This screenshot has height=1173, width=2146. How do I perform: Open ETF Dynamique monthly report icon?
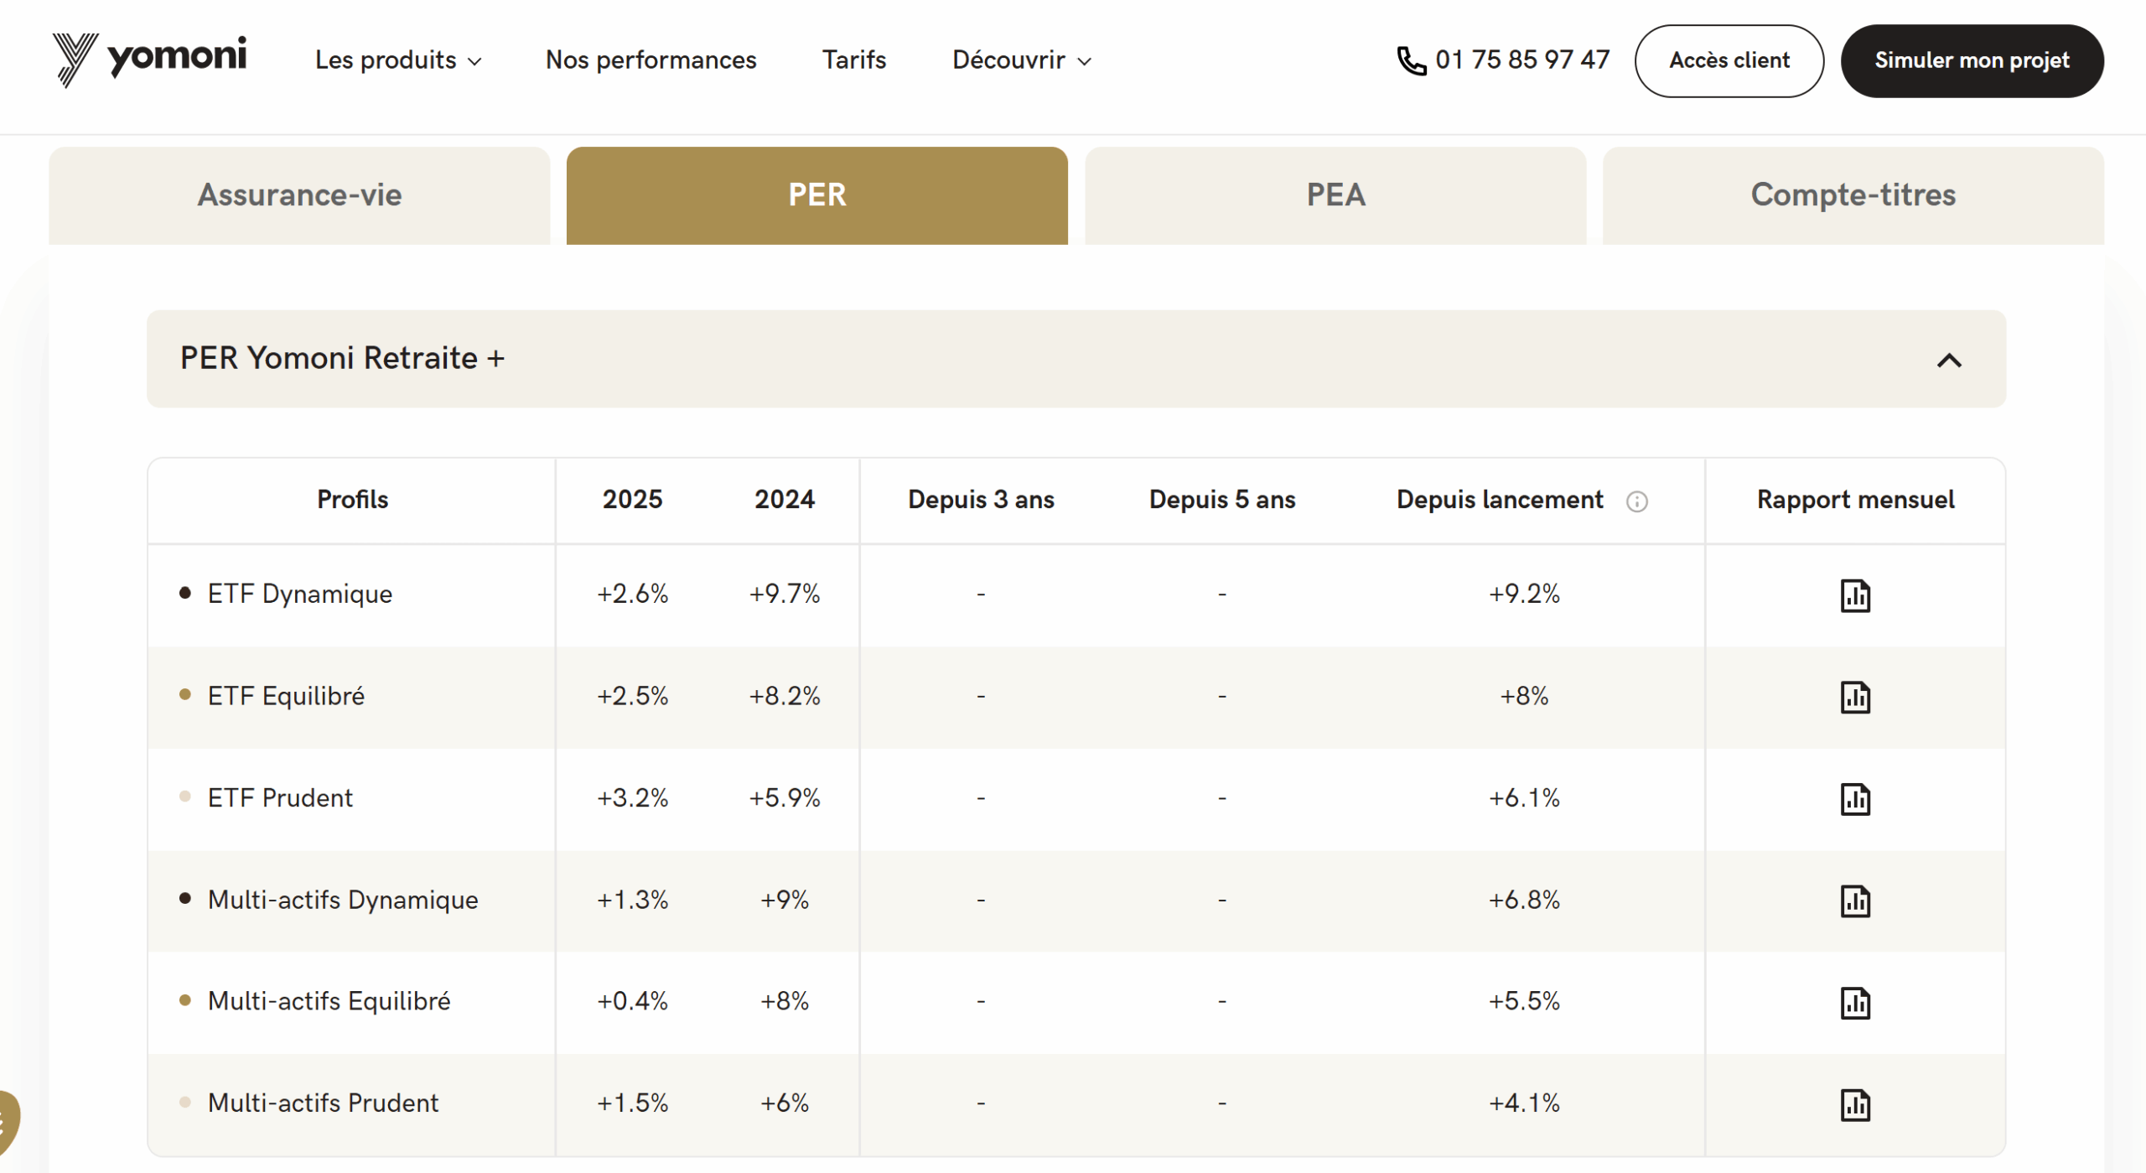(x=1854, y=595)
